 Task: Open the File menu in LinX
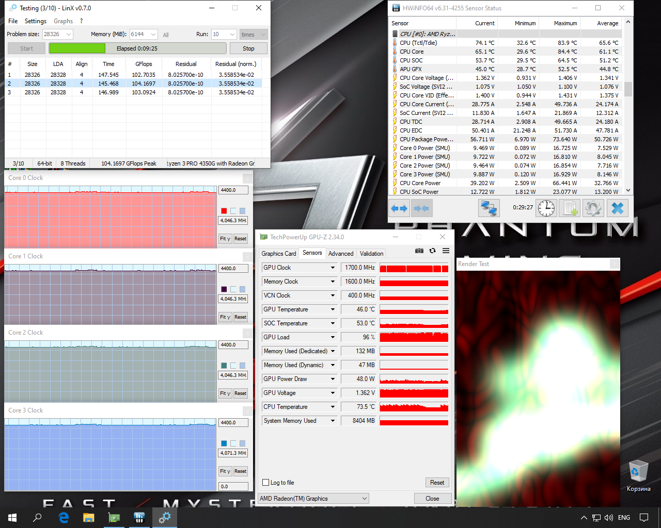click(x=13, y=21)
